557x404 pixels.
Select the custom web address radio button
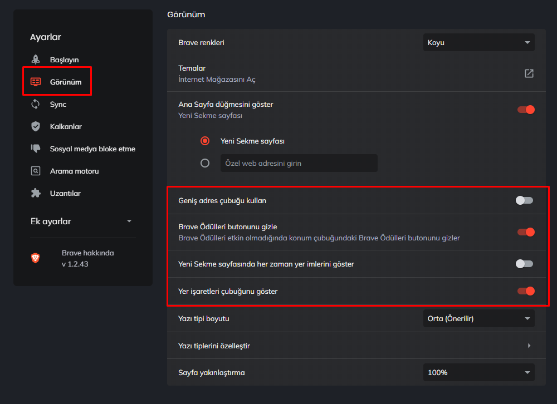[205, 163]
